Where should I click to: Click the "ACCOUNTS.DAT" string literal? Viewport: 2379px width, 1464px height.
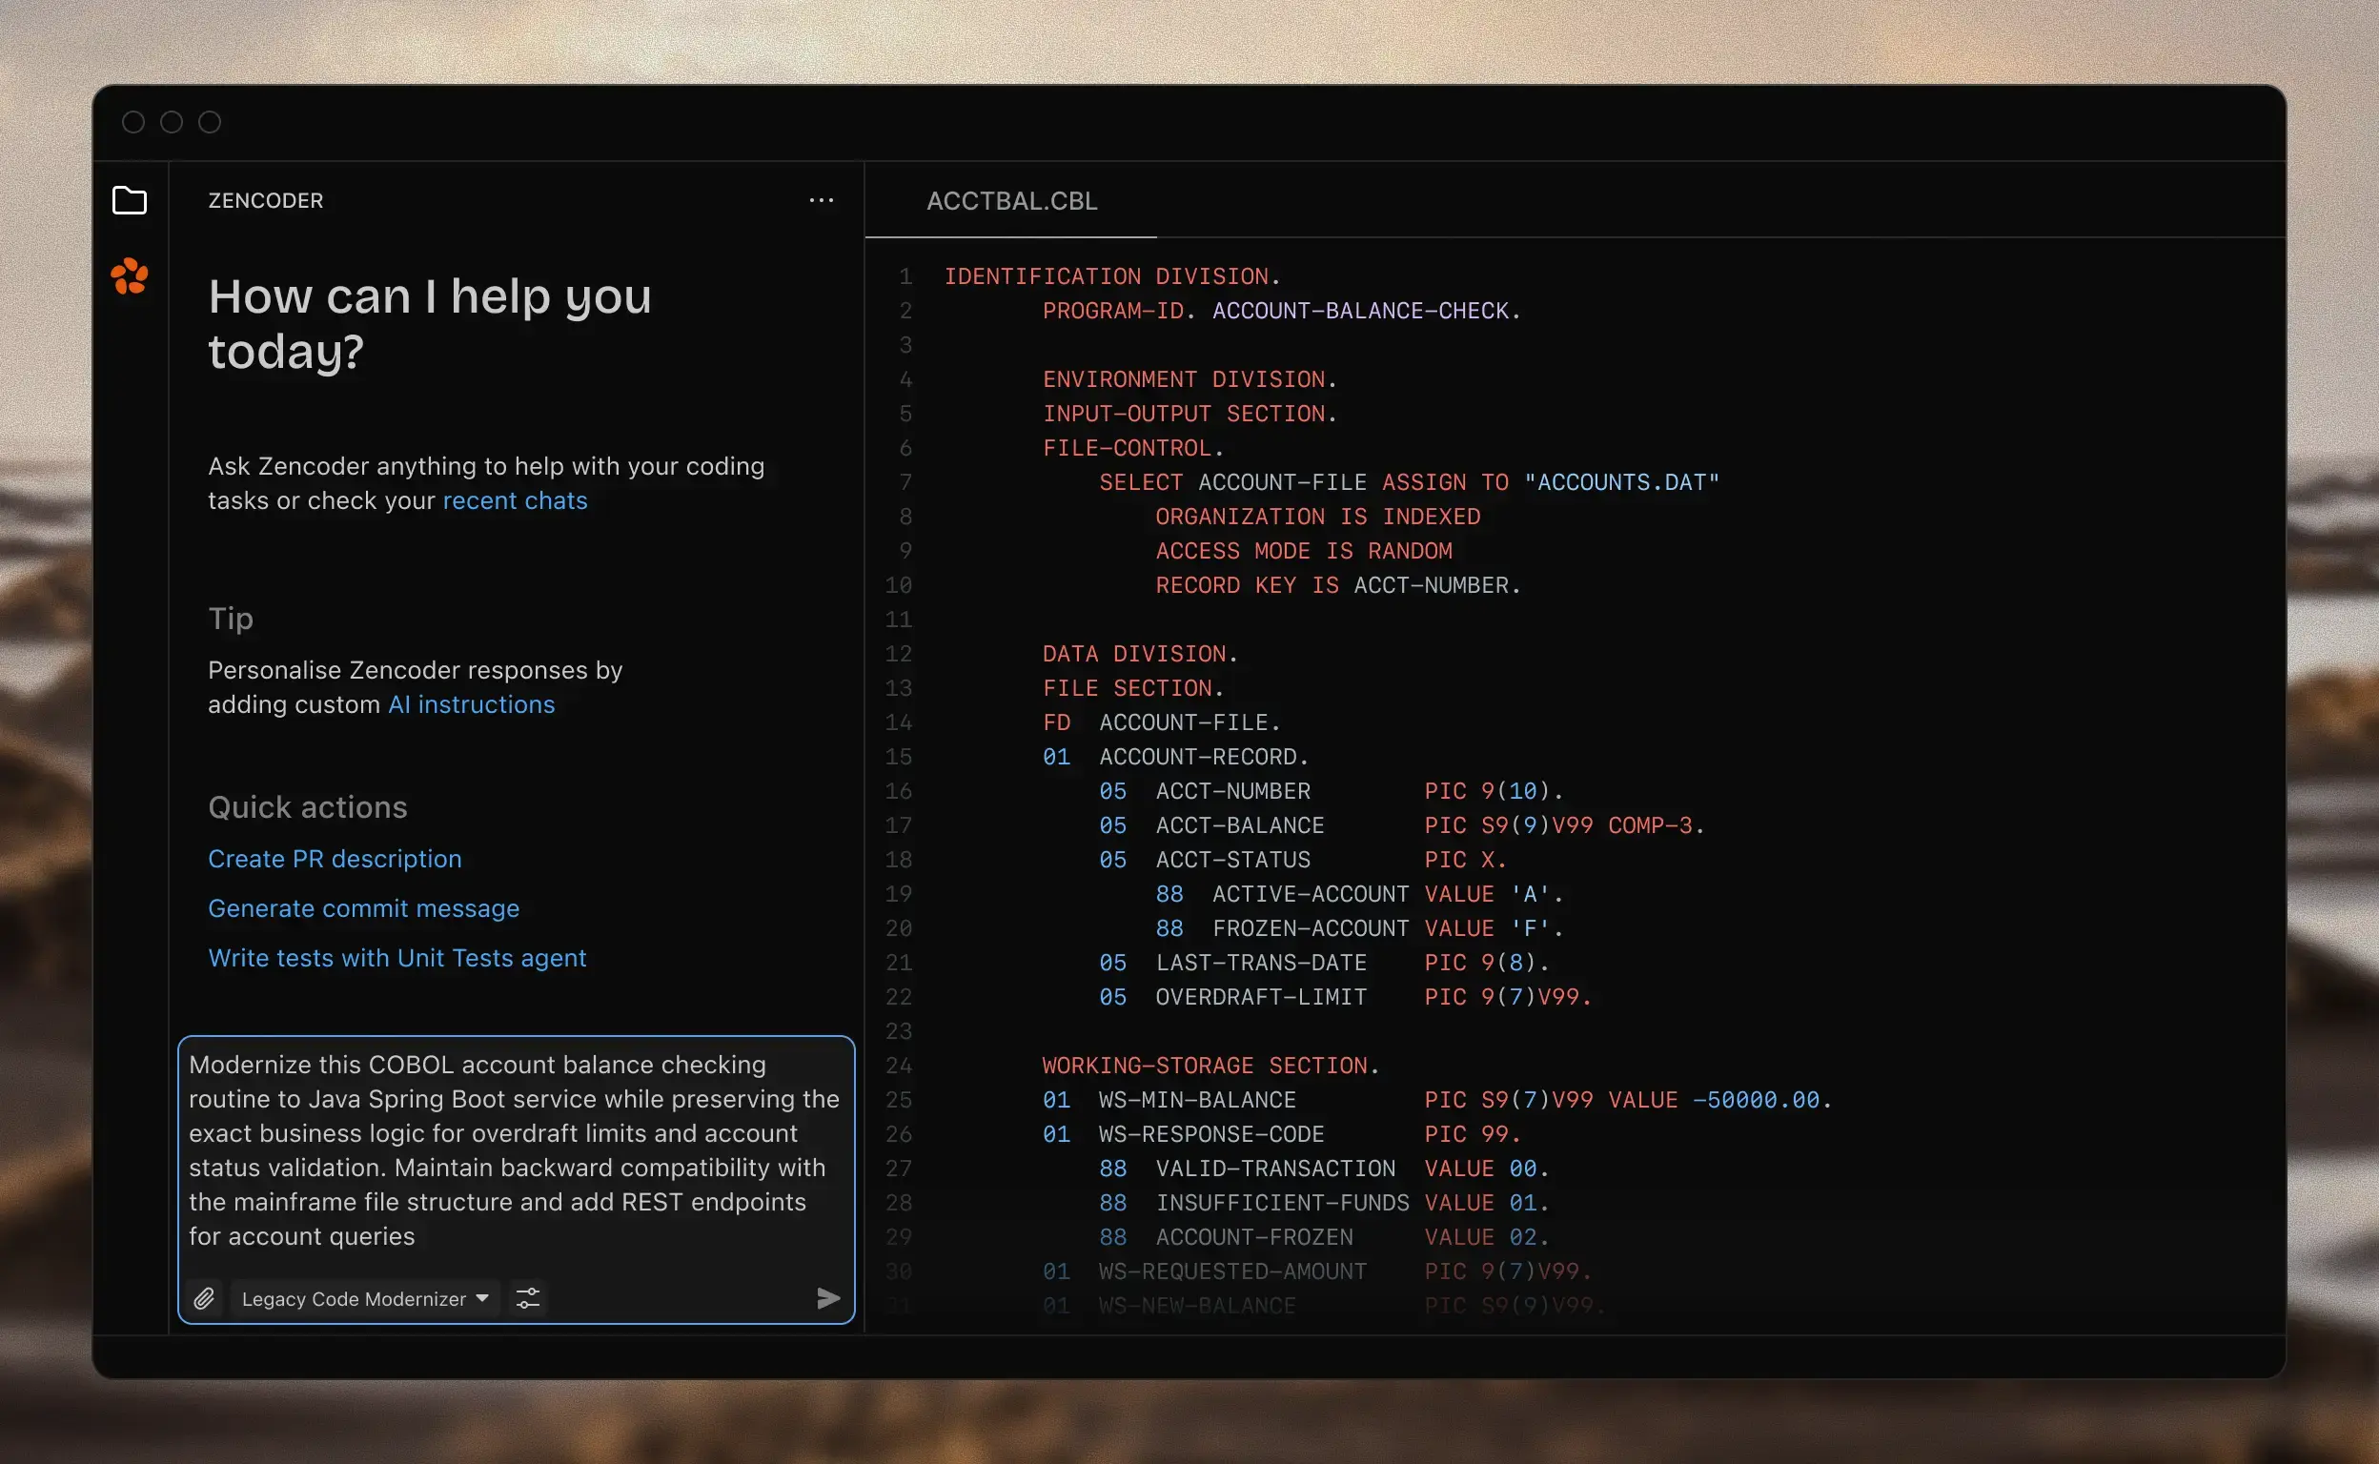click(x=1622, y=482)
